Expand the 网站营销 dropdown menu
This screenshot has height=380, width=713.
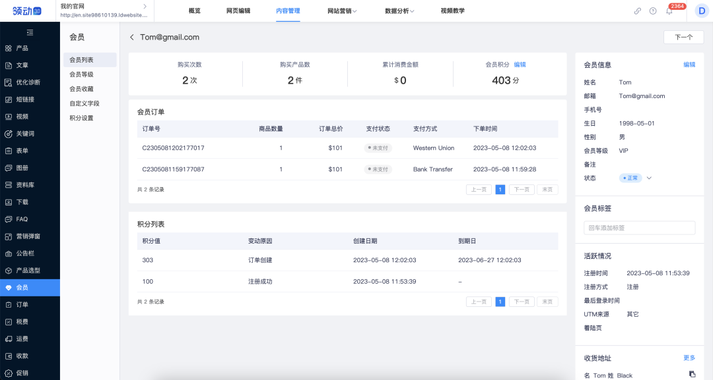(x=342, y=11)
